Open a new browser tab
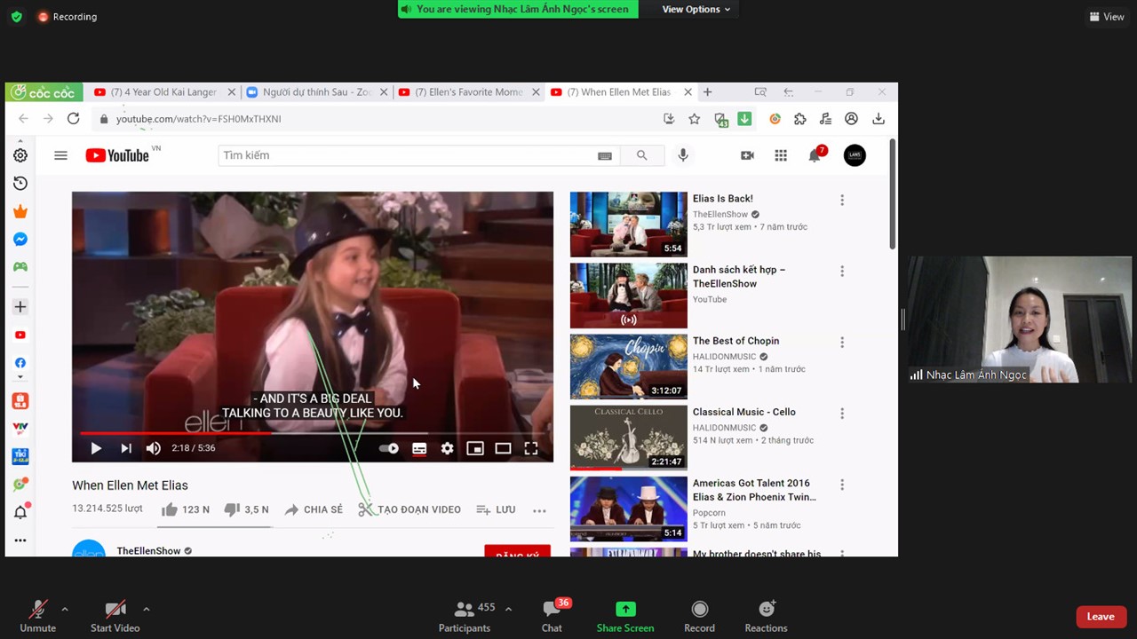This screenshot has width=1137, height=639. pyautogui.click(x=708, y=92)
